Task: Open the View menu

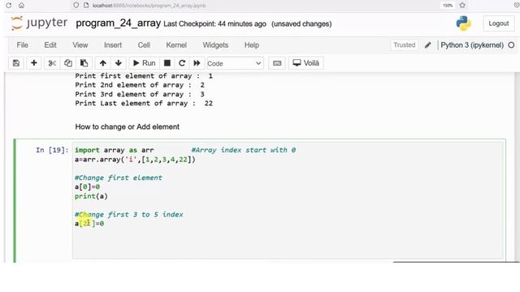Action: pos(80,45)
